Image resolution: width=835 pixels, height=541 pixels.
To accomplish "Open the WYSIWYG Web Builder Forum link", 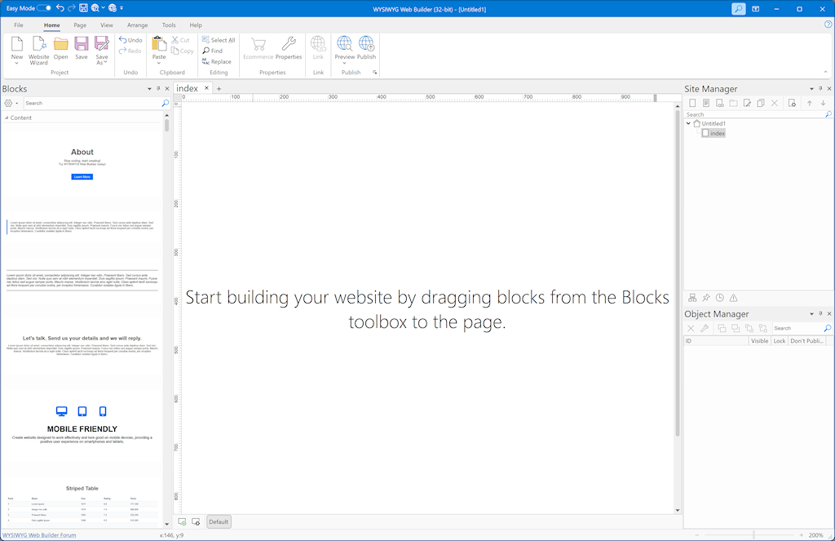I will pyautogui.click(x=39, y=535).
